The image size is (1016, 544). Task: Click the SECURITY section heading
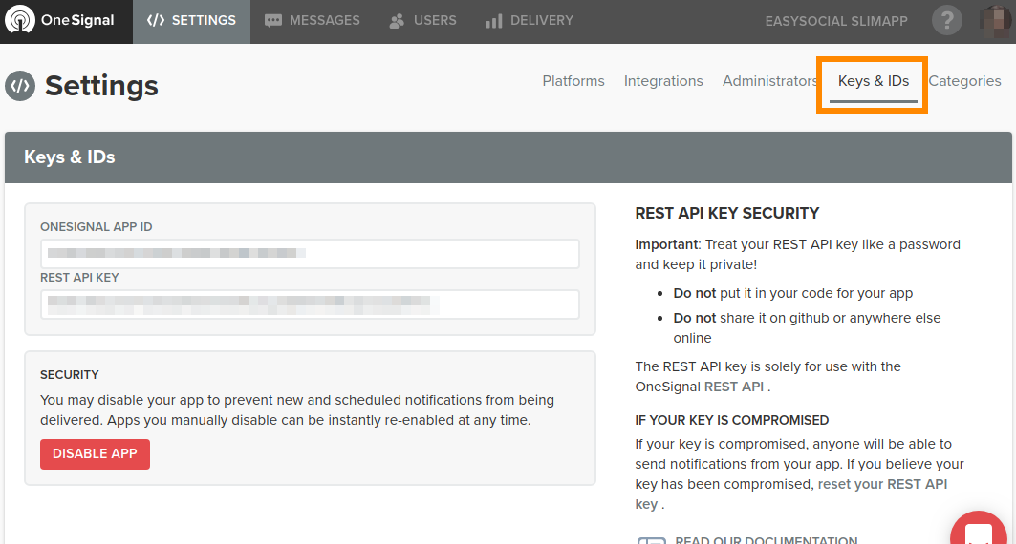click(70, 374)
